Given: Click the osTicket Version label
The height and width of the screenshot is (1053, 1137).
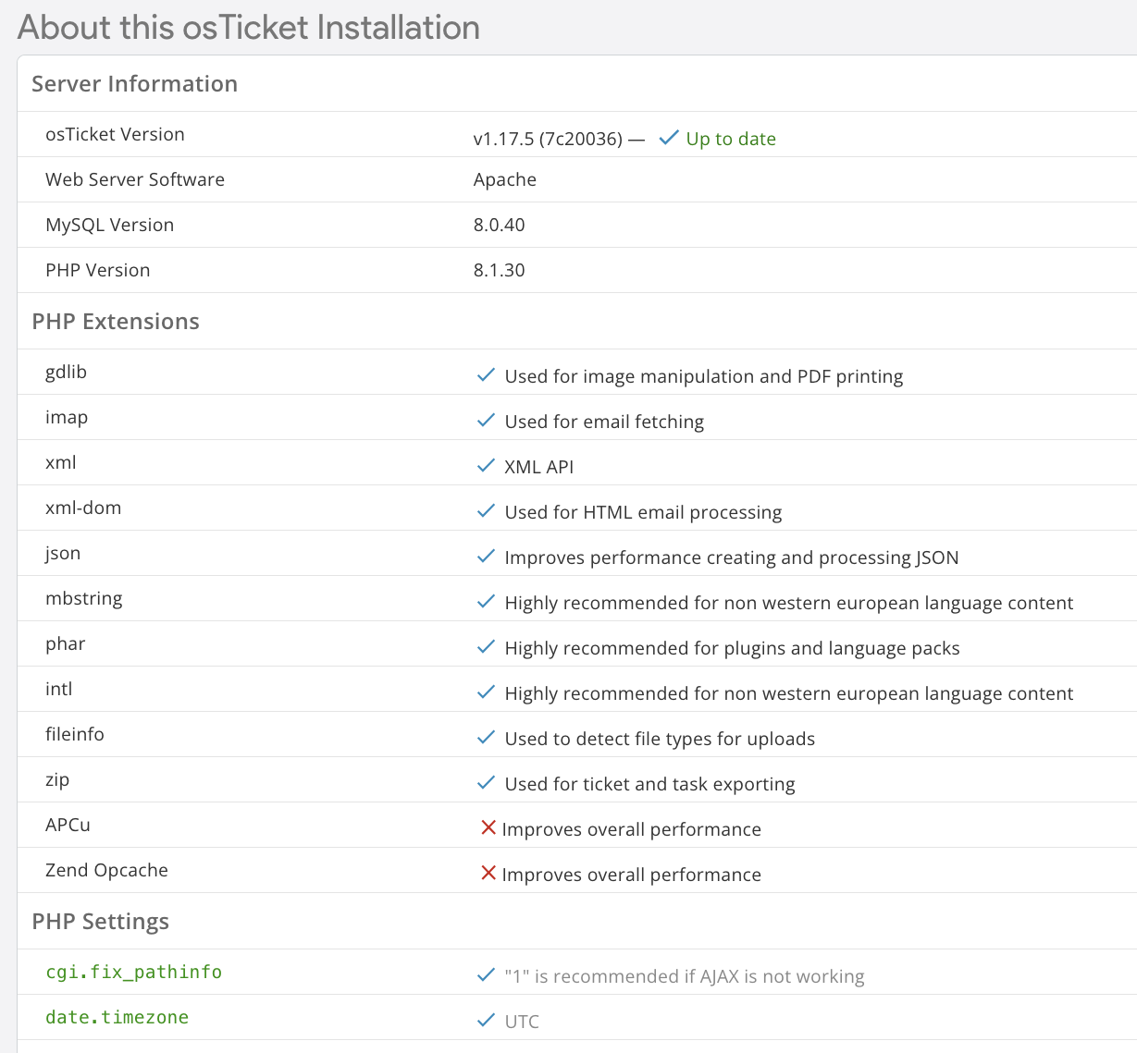Looking at the screenshot, I should [115, 134].
